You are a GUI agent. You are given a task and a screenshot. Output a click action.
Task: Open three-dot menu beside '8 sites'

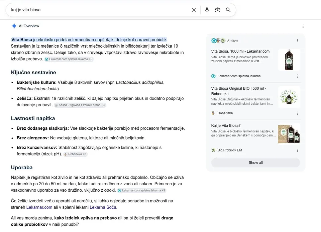click(x=298, y=41)
